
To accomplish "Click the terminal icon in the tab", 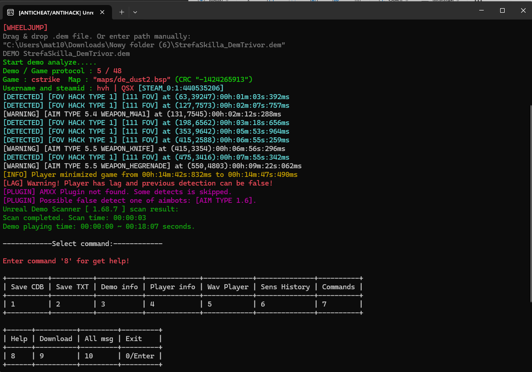I will pyautogui.click(x=11, y=12).
